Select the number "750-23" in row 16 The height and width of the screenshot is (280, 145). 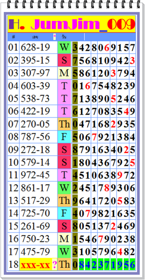[x=35, y=239]
